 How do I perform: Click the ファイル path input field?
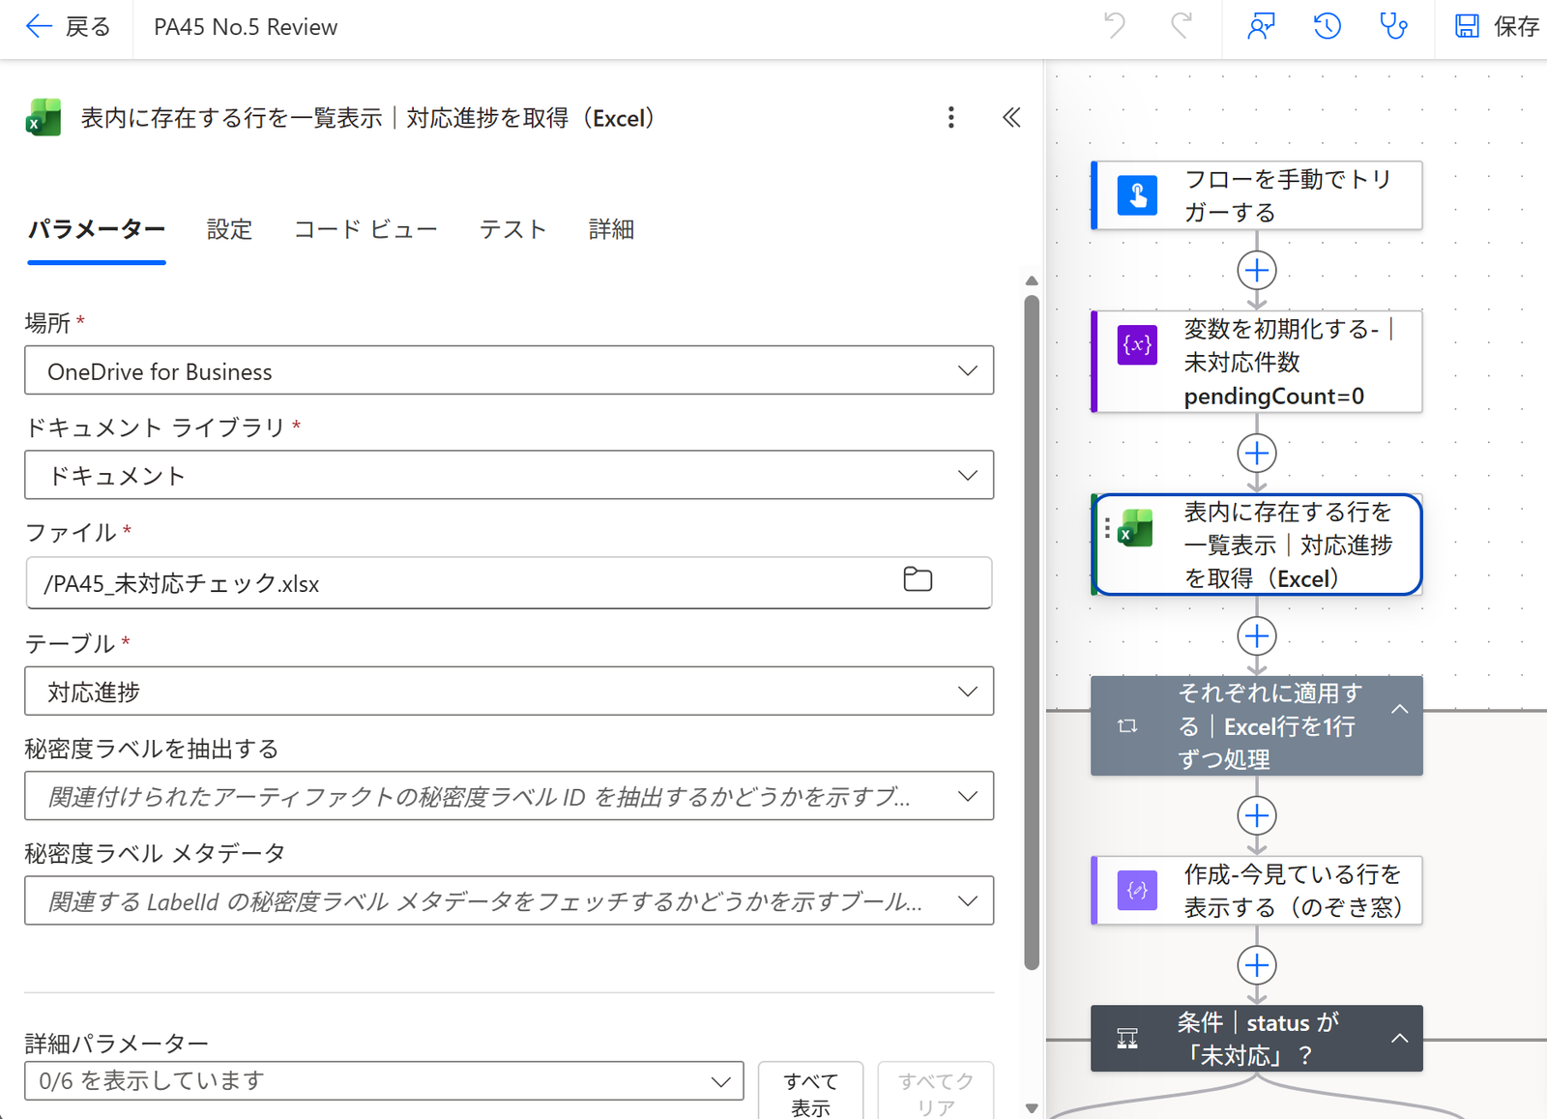(509, 583)
